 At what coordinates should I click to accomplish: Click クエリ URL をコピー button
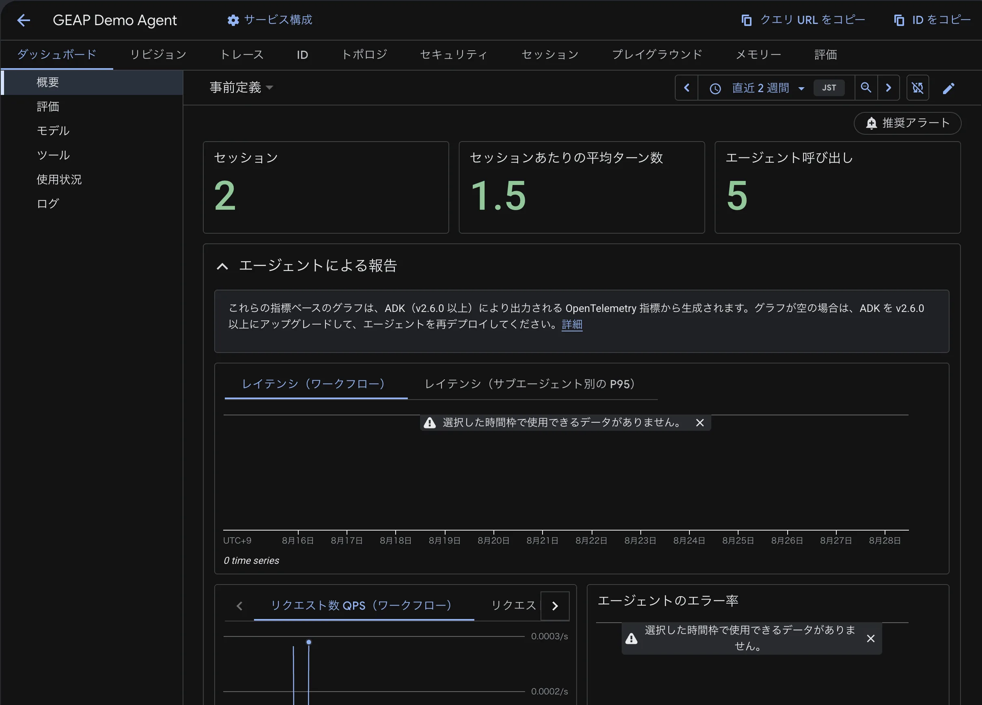coord(803,20)
